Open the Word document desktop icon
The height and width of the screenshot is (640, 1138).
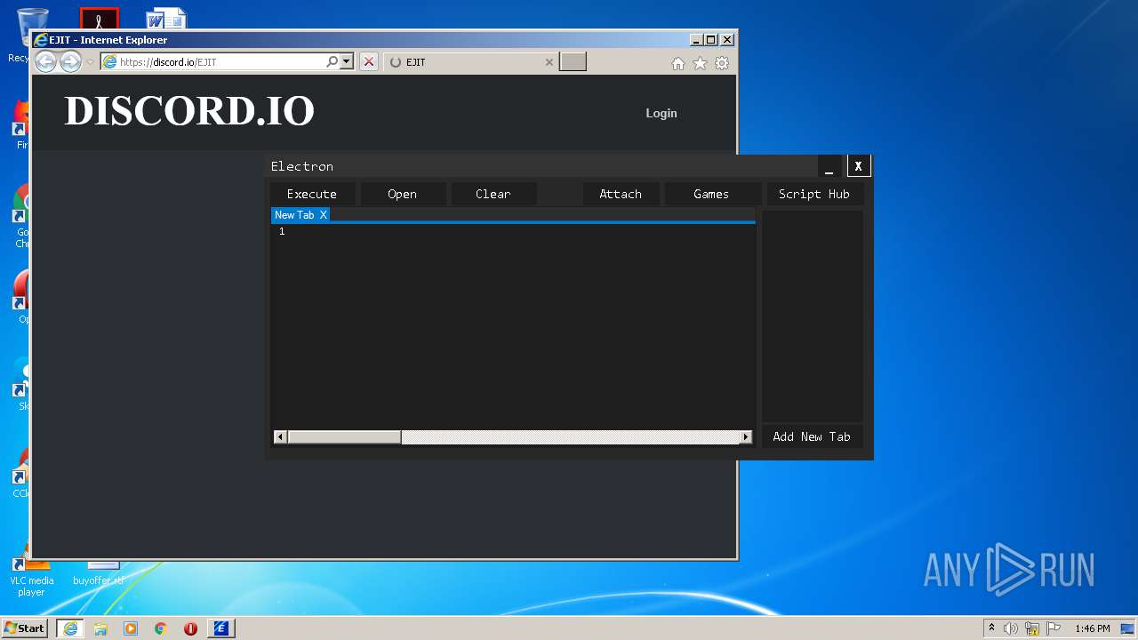tap(166, 19)
